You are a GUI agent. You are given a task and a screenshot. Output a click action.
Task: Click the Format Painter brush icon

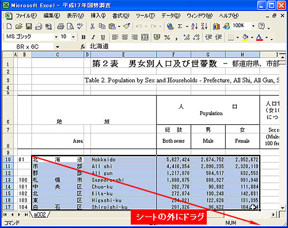pyautogui.click(x=127, y=26)
